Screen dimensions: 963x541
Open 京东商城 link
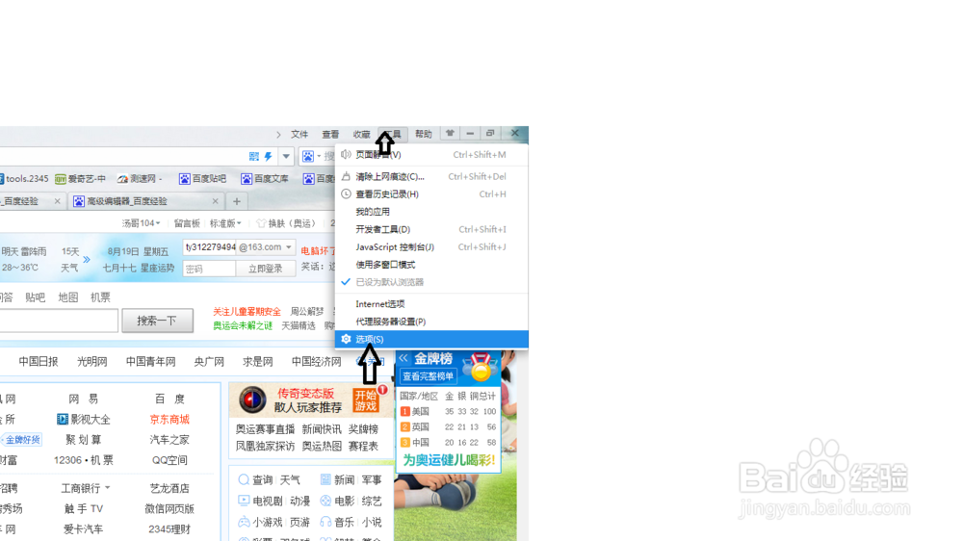click(169, 420)
